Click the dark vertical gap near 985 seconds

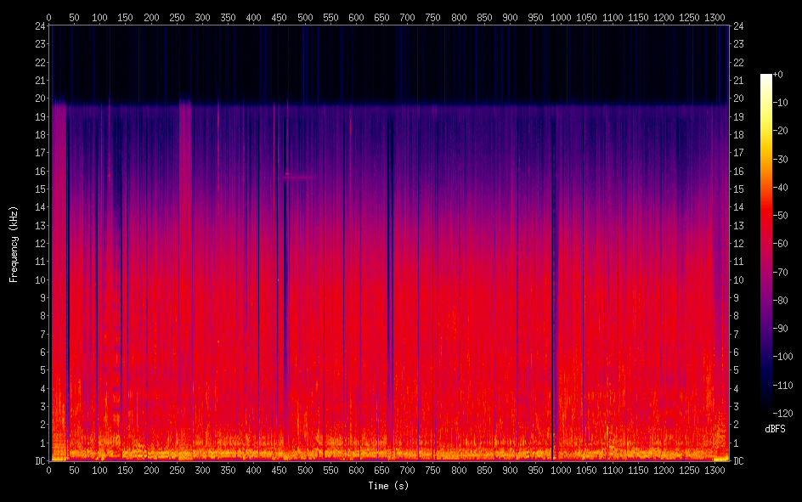[x=553, y=255]
